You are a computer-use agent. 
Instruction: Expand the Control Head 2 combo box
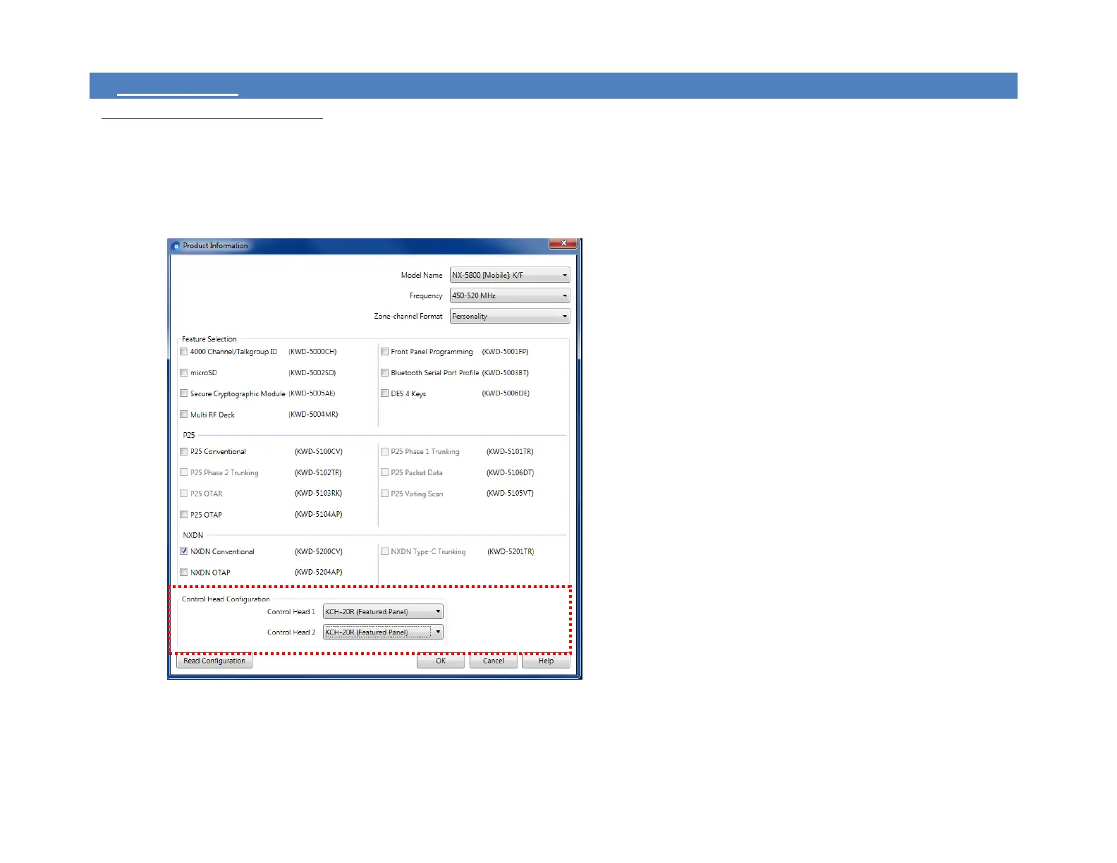[383, 632]
